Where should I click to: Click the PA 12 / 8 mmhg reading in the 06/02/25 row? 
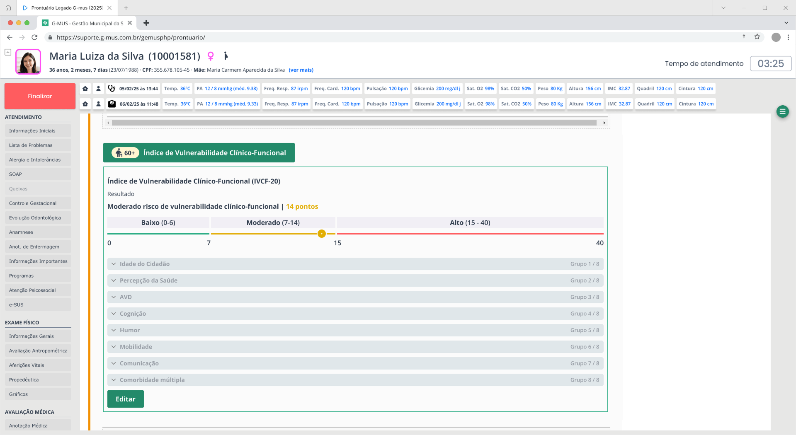click(x=228, y=104)
